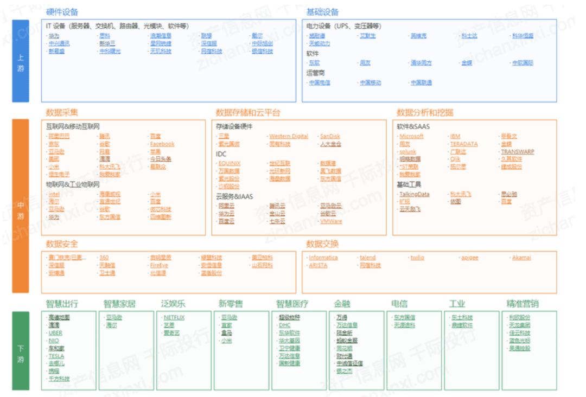The height and width of the screenshot is (397, 586).
Task: Click the Qlik link
Action: [x=455, y=159]
